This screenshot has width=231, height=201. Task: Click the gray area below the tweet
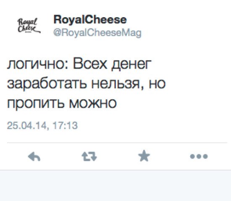tap(115, 185)
